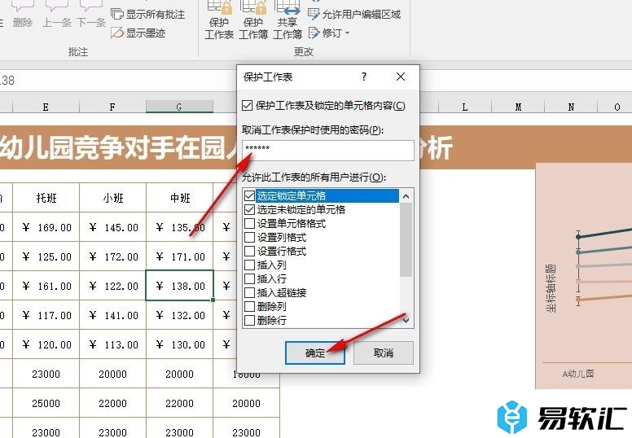Select cell with ¥ 120.00
The height and width of the screenshot is (438, 632).
(x=46, y=345)
